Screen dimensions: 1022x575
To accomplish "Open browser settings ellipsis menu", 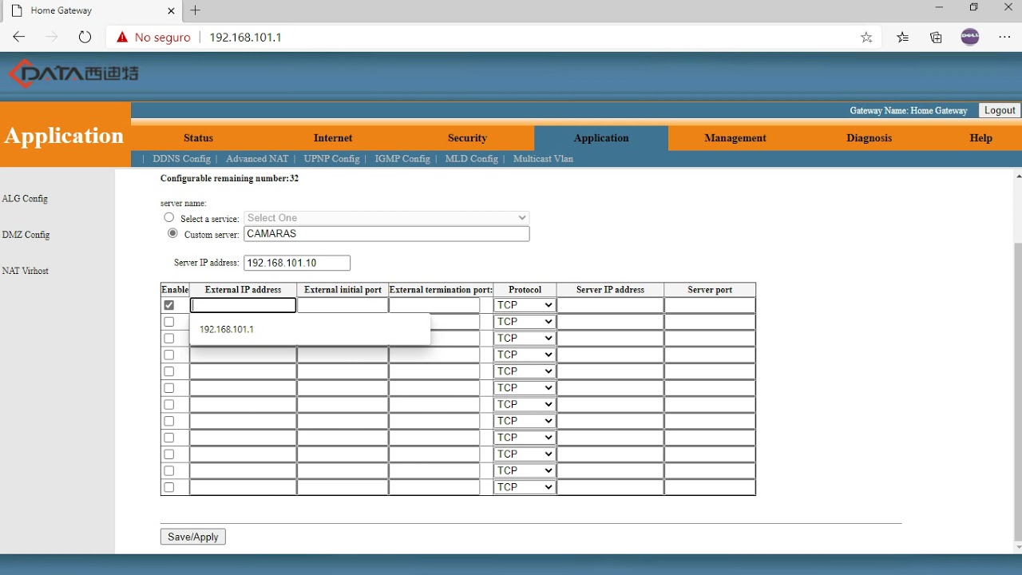I will (1004, 37).
